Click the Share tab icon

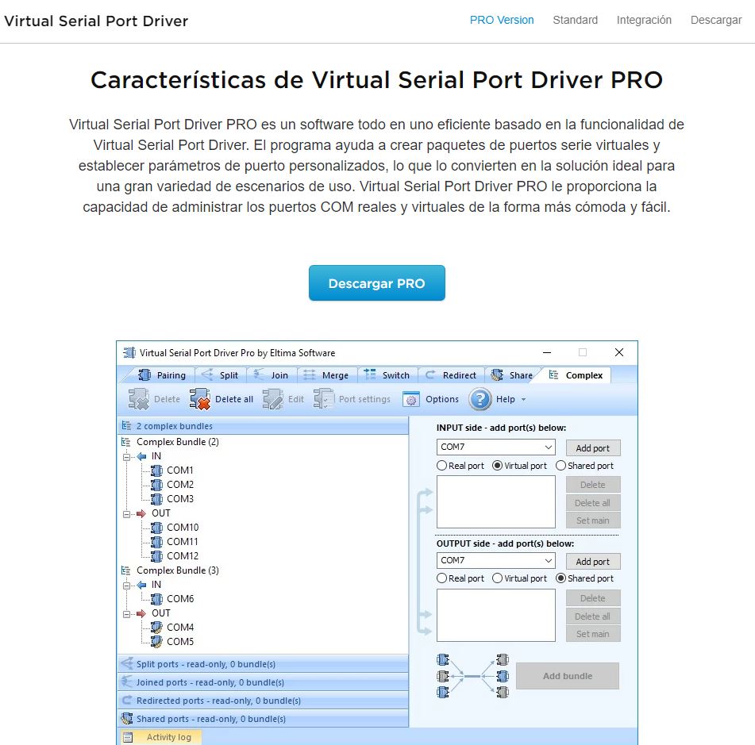pos(497,375)
